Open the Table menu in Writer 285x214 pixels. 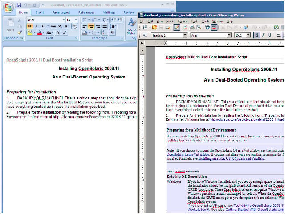(x=195, y=21)
